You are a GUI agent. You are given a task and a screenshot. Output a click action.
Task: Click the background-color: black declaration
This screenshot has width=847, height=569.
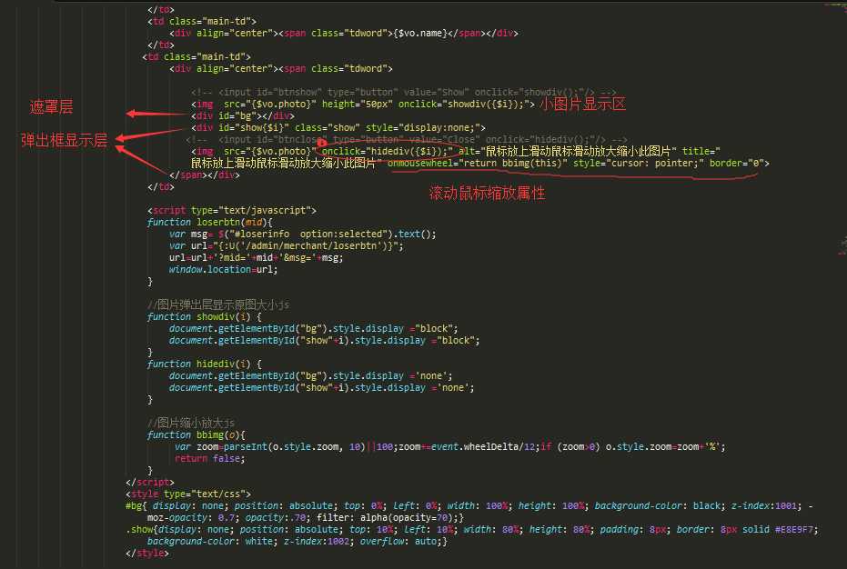(659, 506)
